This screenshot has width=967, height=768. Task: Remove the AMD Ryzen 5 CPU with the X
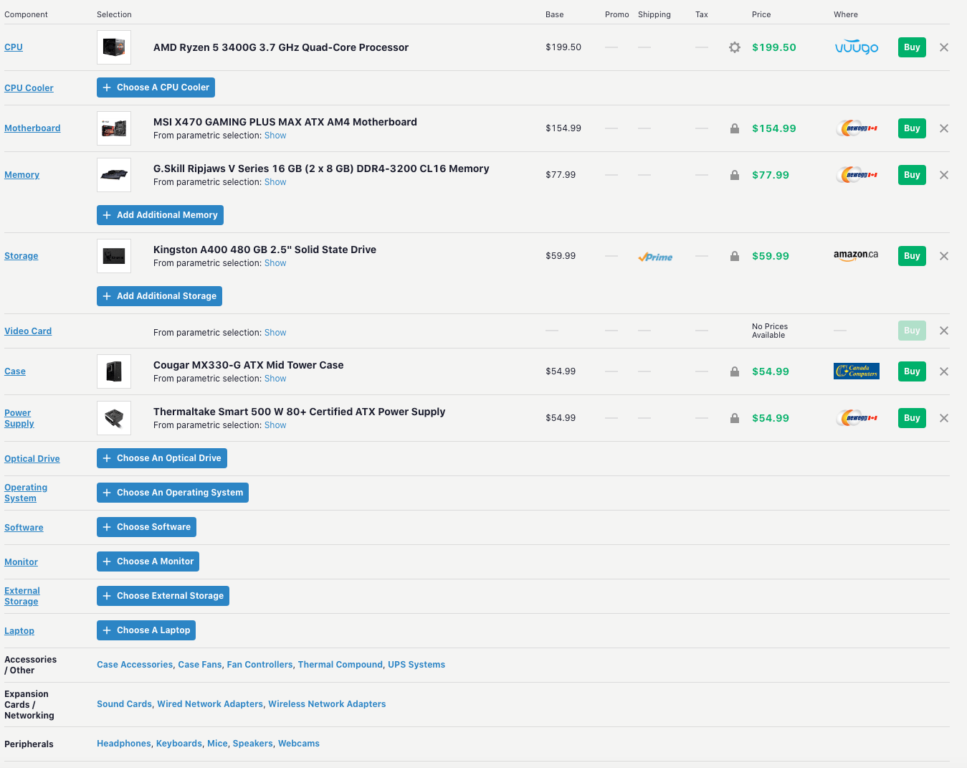pos(944,47)
